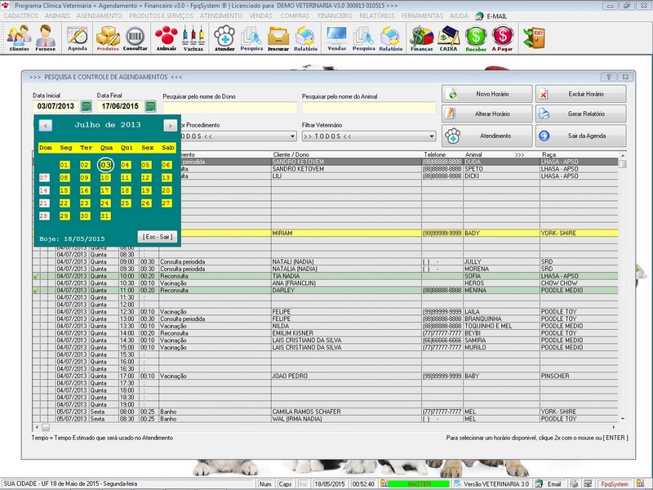Open the AGENDAMENTO menu

coord(99,16)
